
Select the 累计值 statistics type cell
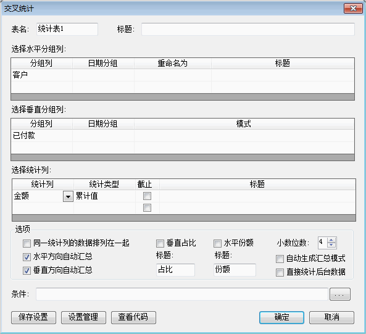(104, 196)
